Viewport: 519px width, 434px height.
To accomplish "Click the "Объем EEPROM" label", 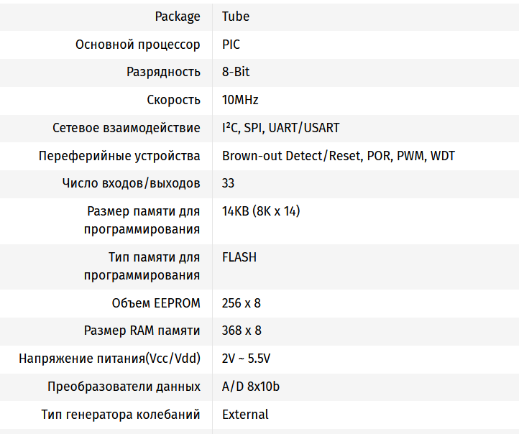I will pyautogui.click(x=156, y=303).
